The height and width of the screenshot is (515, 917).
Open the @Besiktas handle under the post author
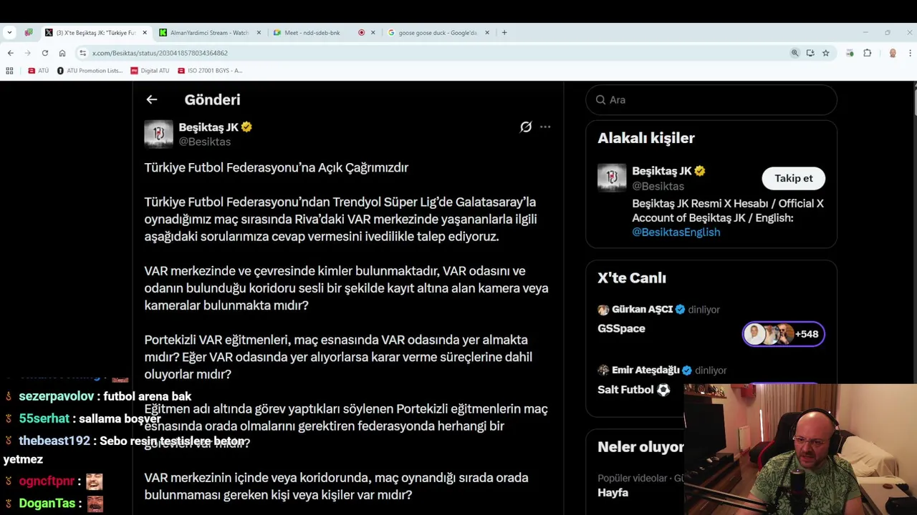coord(204,142)
